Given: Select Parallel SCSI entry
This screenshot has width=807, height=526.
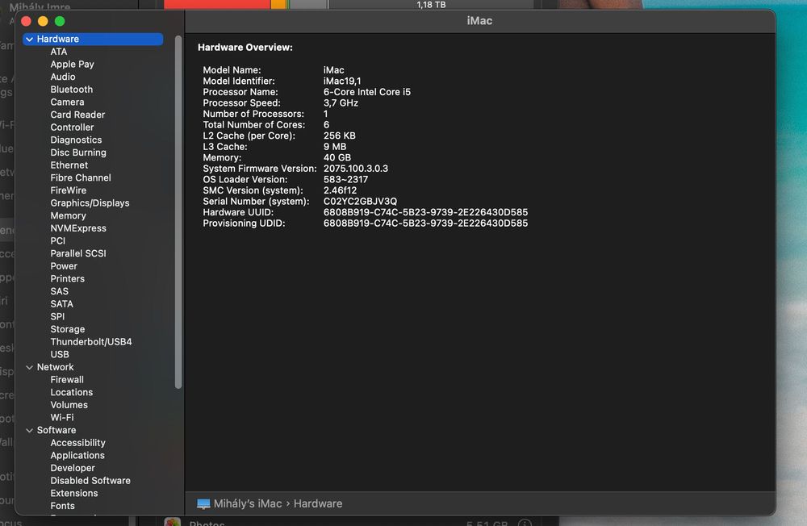Looking at the screenshot, I should [78, 253].
